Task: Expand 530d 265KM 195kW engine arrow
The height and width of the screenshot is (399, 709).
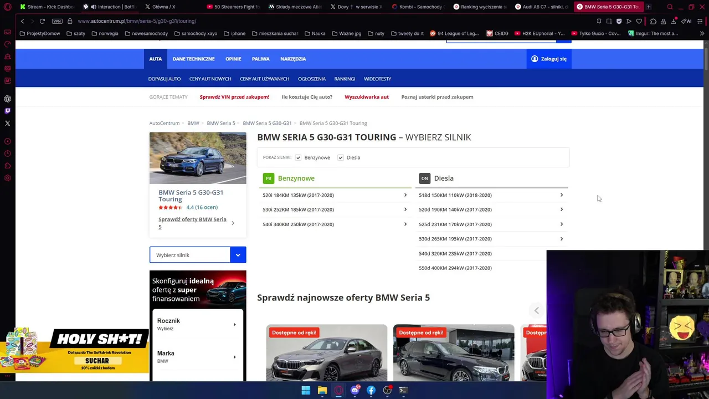Action: pyautogui.click(x=561, y=239)
